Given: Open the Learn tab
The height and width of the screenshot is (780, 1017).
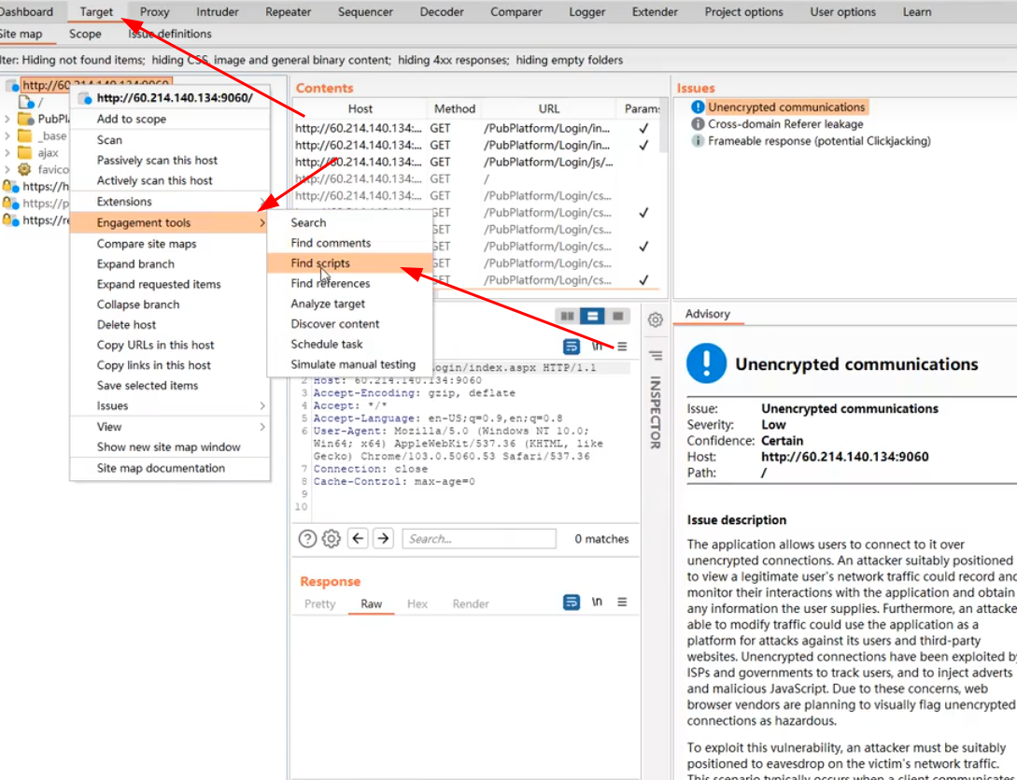Looking at the screenshot, I should click(x=916, y=12).
